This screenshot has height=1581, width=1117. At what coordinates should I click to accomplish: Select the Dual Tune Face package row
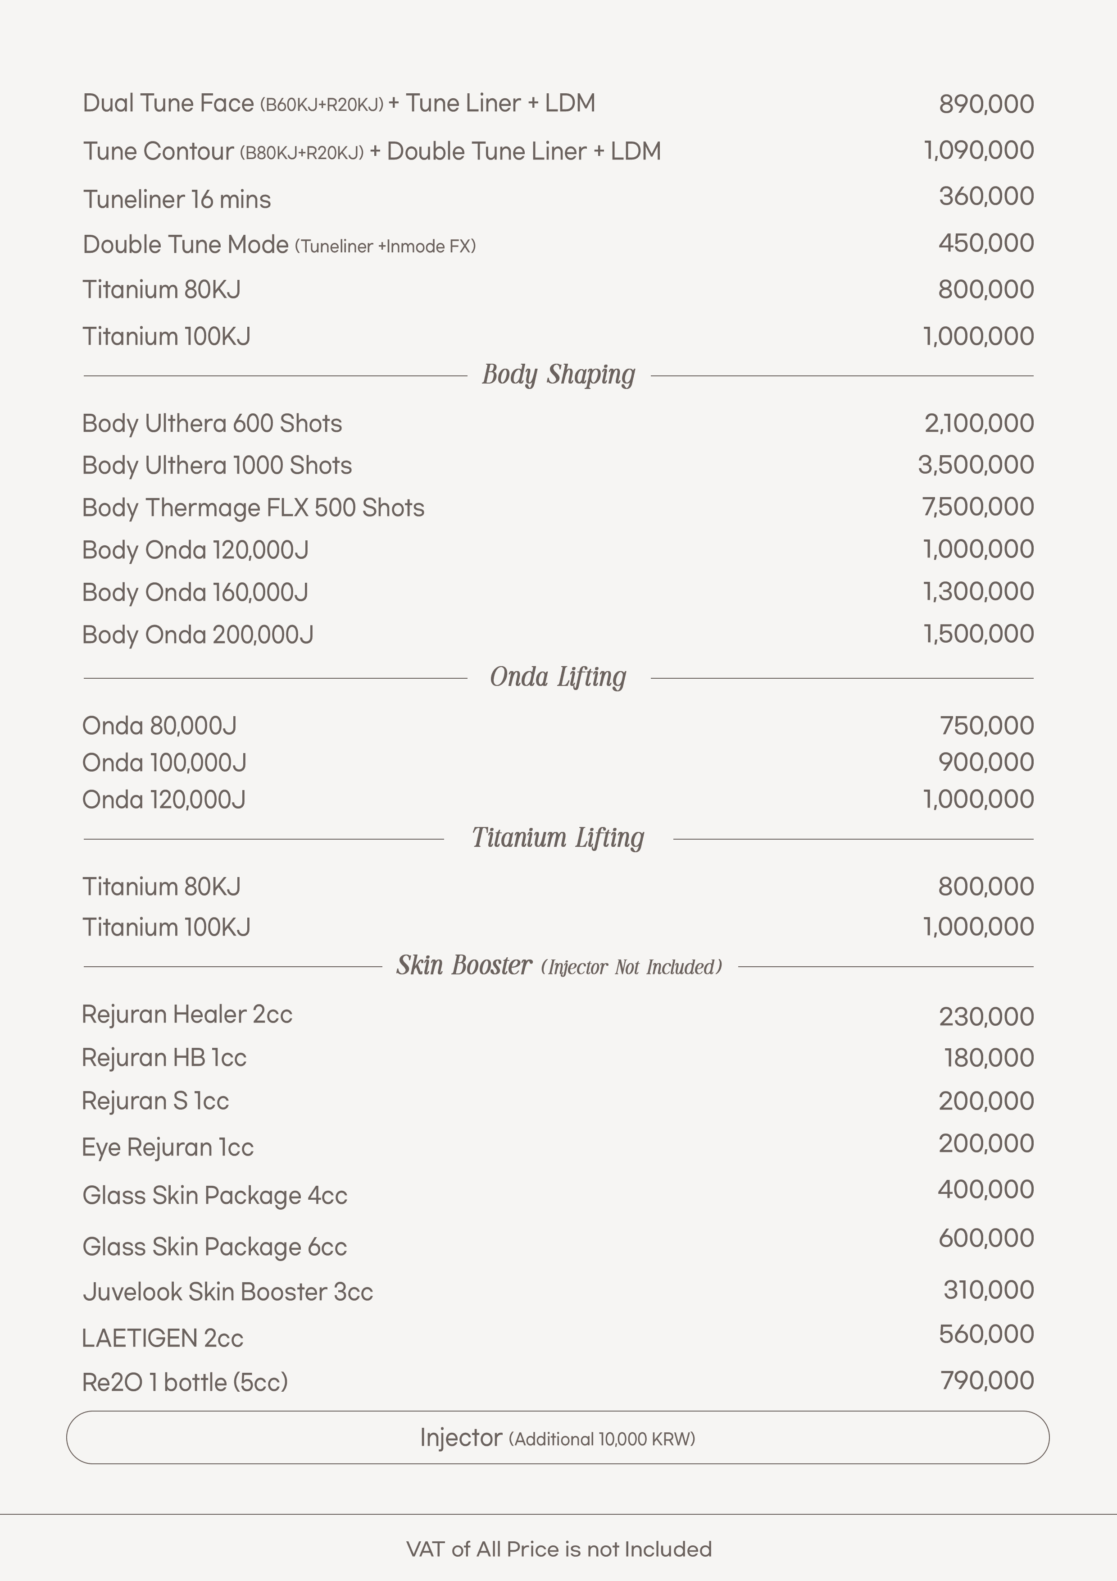339,103
